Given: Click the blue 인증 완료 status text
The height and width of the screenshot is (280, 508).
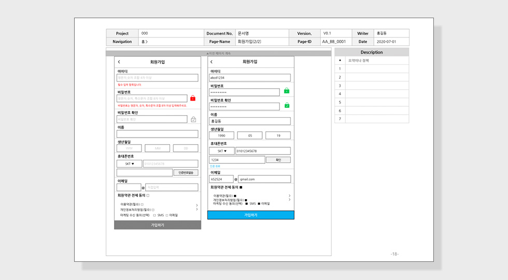Looking at the screenshot, I should (215, 166).
